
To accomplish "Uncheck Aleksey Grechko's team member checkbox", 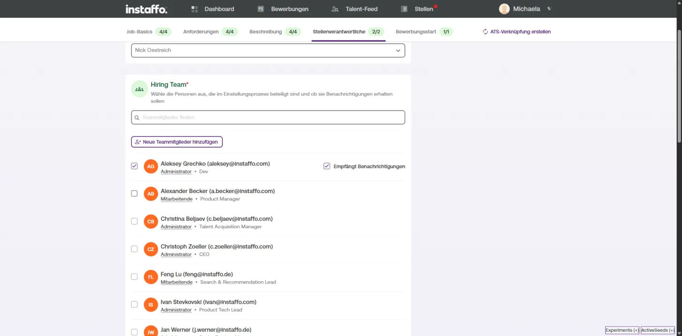I will click(134, 166).
